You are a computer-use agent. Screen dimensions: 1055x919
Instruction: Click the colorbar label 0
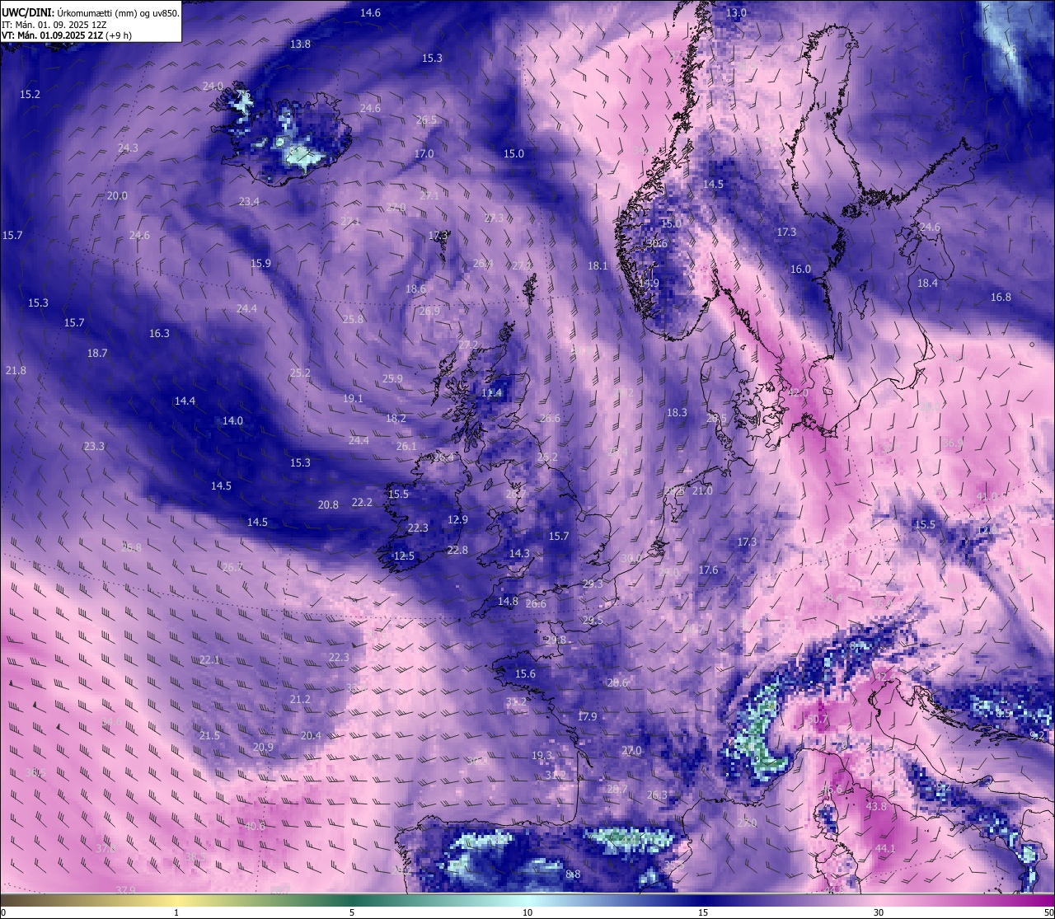(x=3, y=912)
